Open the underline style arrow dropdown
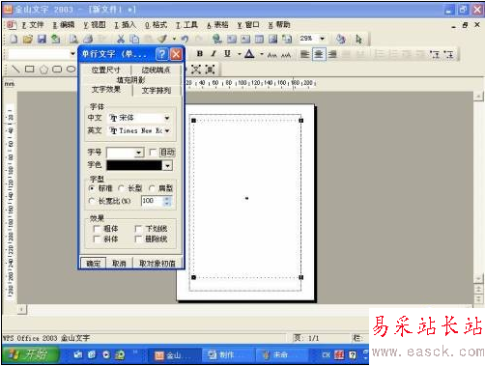The width and height of the screenshot is (485, 366). [239, 54]
